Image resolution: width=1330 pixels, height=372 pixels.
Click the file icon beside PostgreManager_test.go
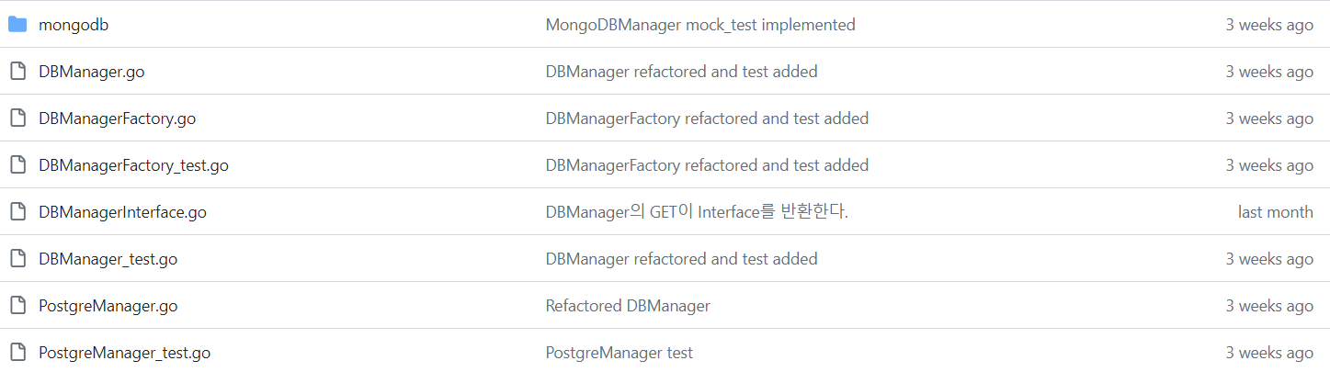point(17,353)
